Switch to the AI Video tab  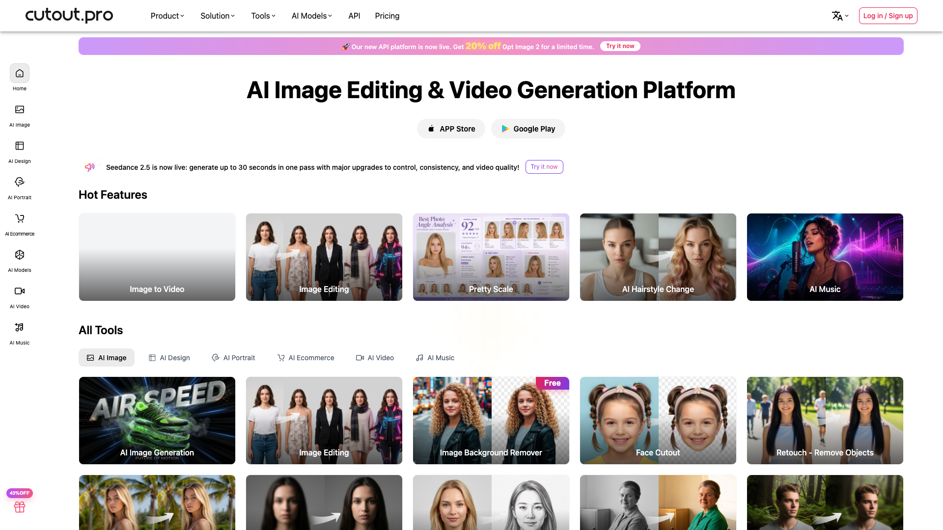pyautogui.click(x=375, y=358)
